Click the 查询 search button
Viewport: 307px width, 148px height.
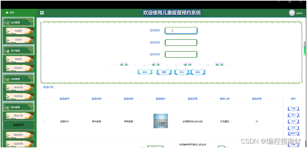(145, 72)
